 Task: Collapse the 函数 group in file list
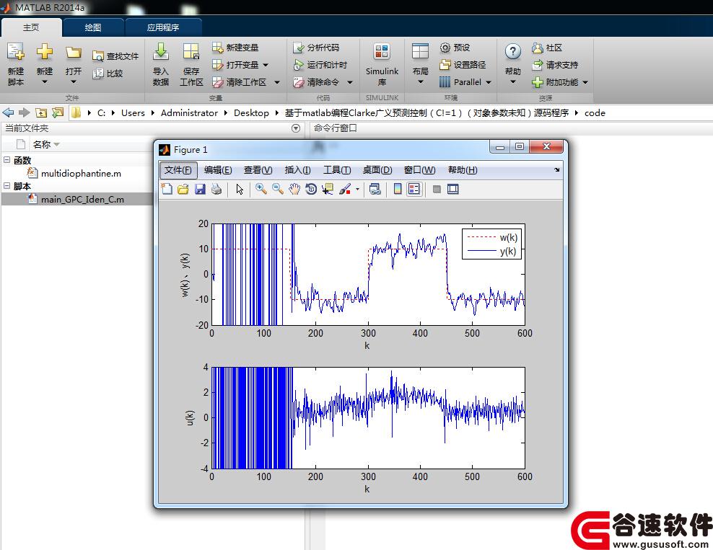coord(6,160)
